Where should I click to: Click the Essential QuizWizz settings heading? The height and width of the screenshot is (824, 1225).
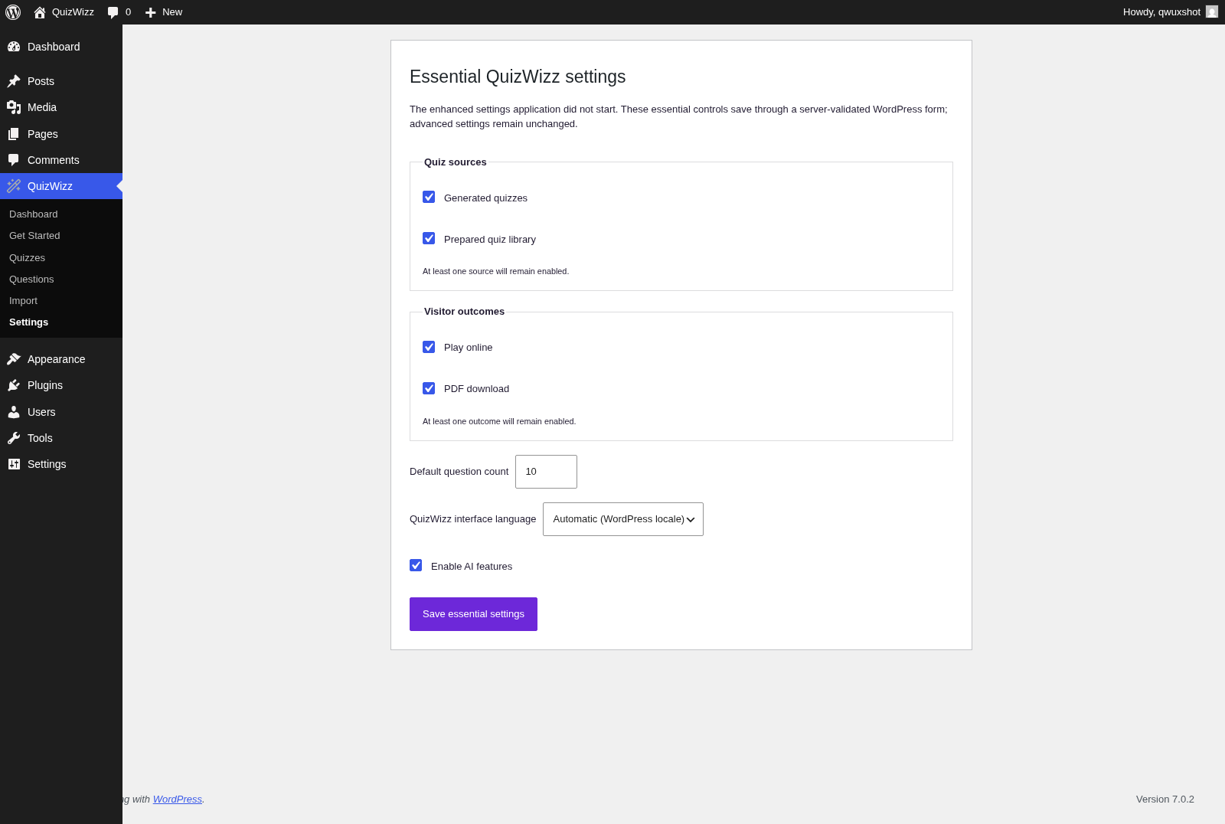(518, 77)
